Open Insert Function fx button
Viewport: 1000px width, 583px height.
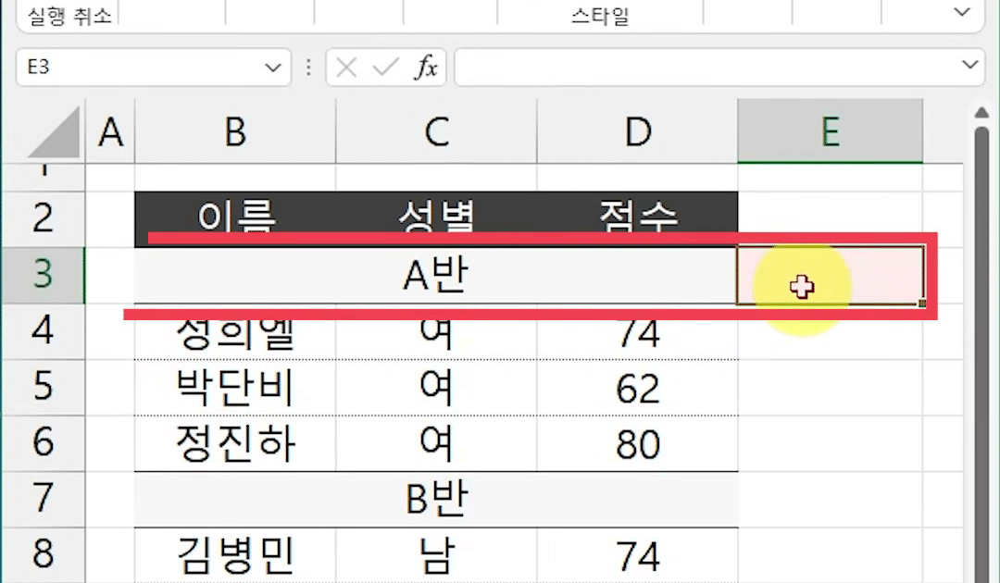pos(427,67)
